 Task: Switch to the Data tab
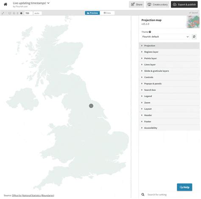(107, 13)
